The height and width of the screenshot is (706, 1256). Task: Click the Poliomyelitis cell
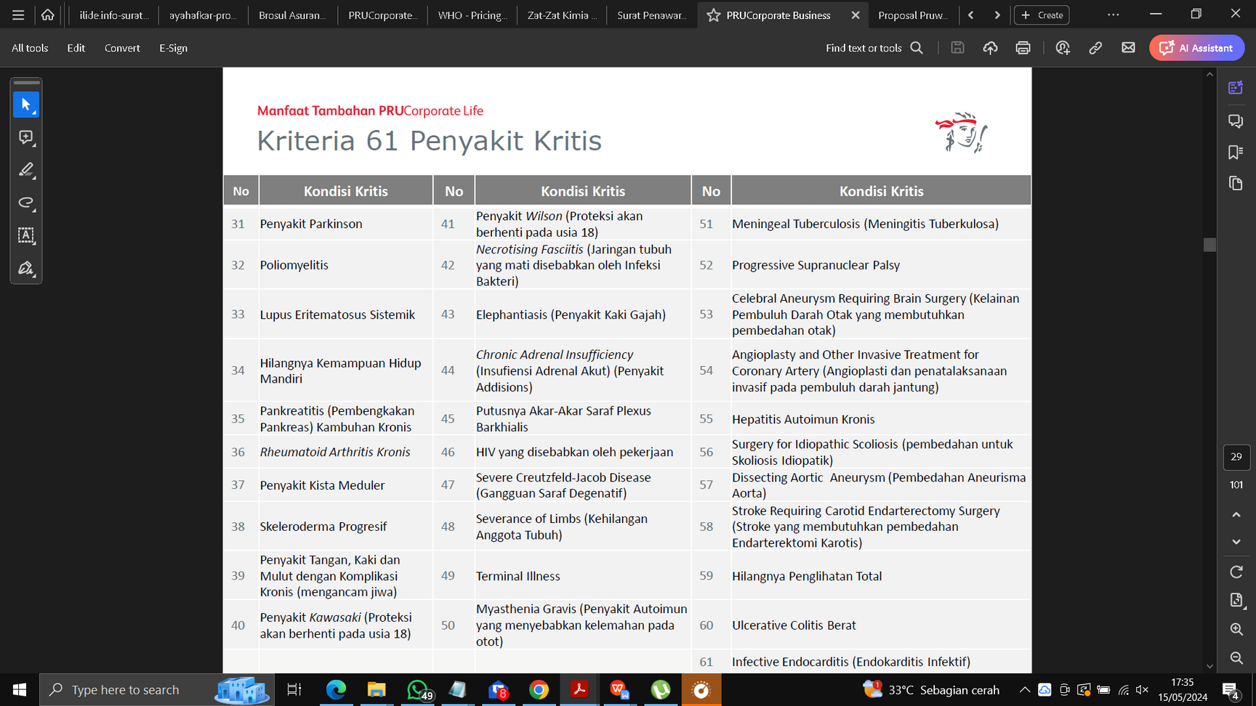point(346,265)
